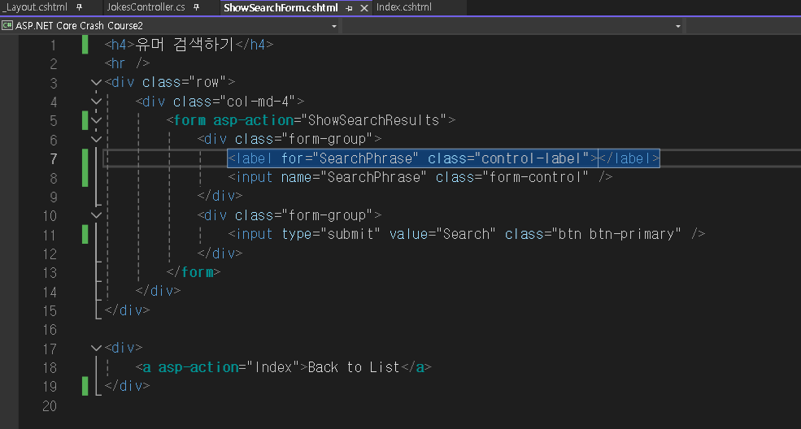Place cursor on selected label for="SearchPhrase" tag
This screenshot has height=429, width=801.
coord(413,158)
